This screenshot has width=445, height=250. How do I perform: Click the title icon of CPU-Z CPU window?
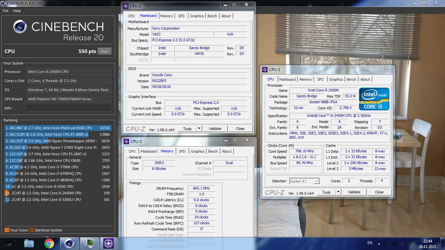[x=265, y=70]
